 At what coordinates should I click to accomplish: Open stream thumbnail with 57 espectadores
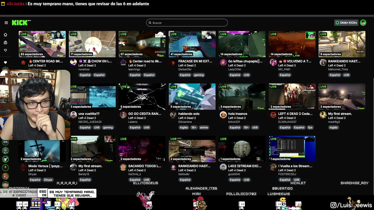coord(142,44)
